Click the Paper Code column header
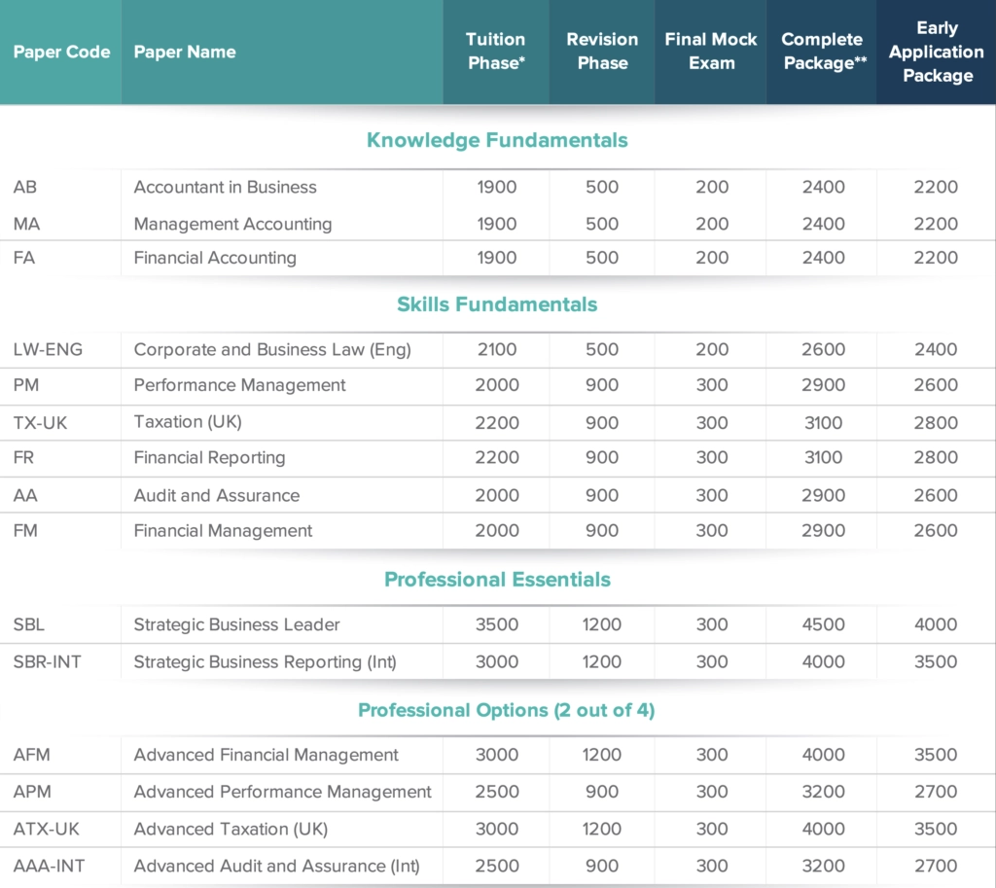Screen dimensions: 996x888 pos(61,53)
